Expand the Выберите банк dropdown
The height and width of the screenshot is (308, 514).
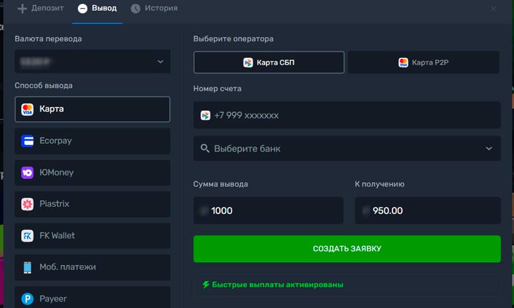click(x=346, y=148)
